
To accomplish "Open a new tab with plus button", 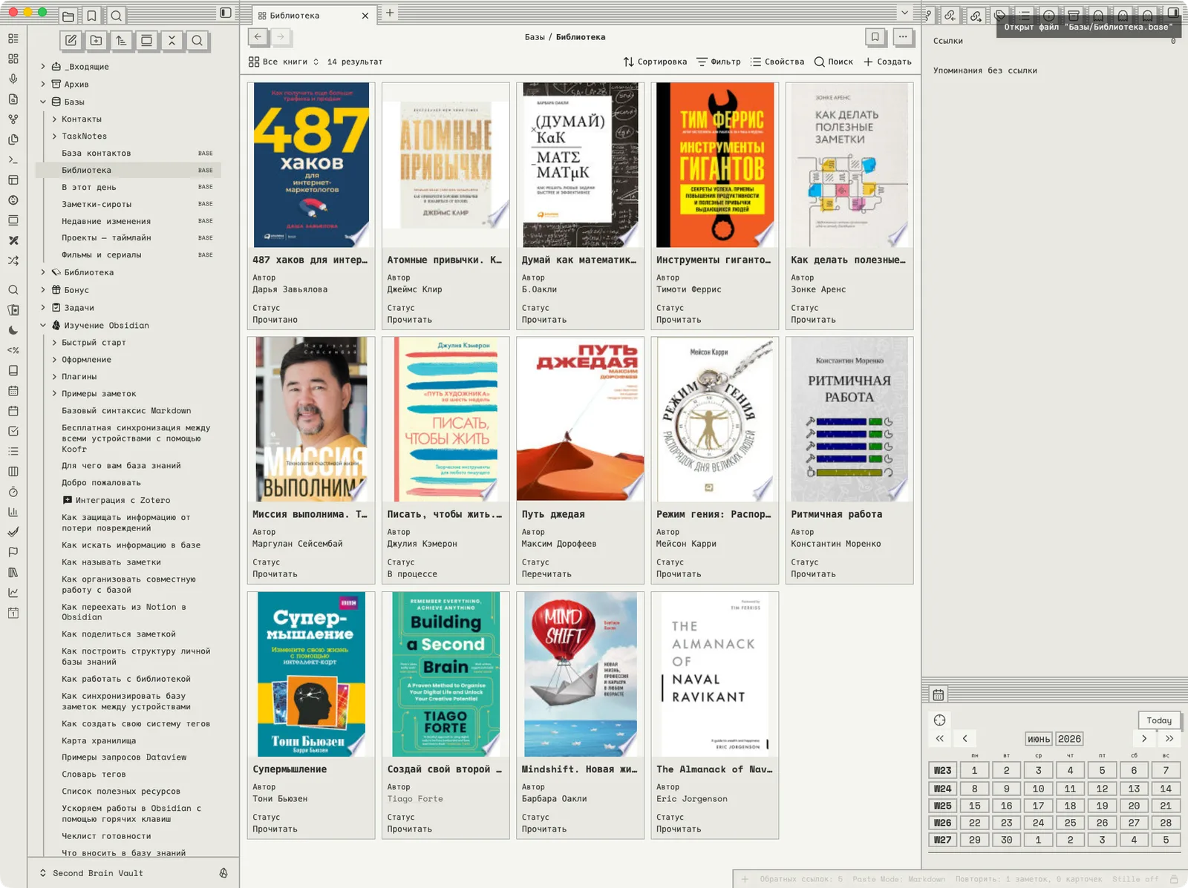I will click(x=390, y=13).
